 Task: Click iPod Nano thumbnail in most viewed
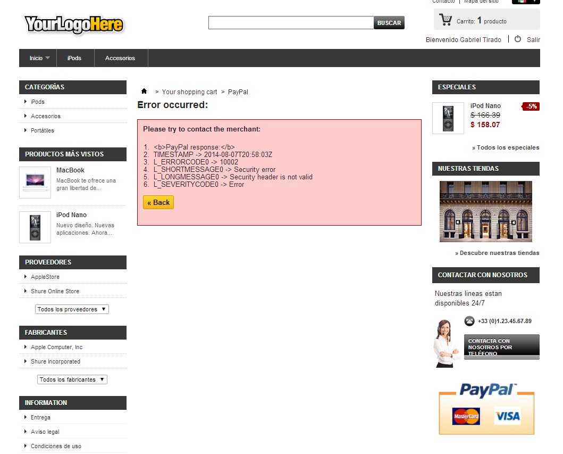pos(35,227)
